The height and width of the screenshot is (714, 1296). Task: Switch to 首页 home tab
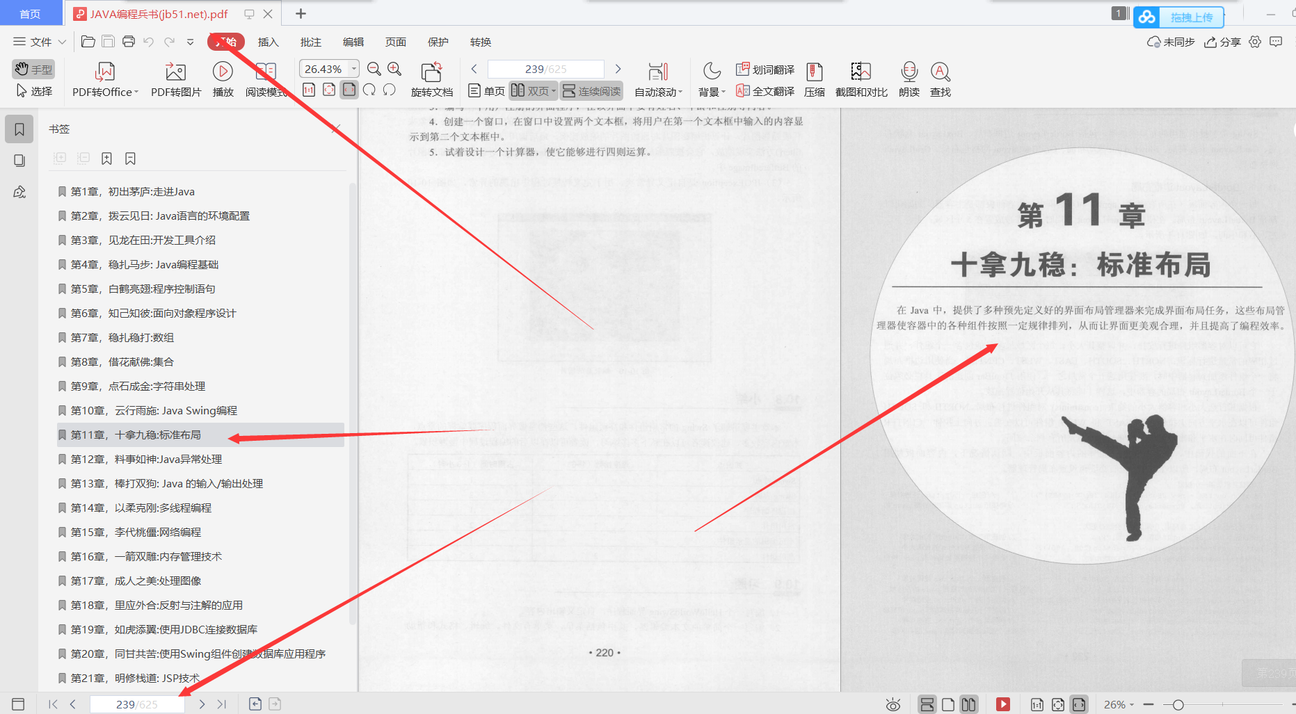click(30, 14)
